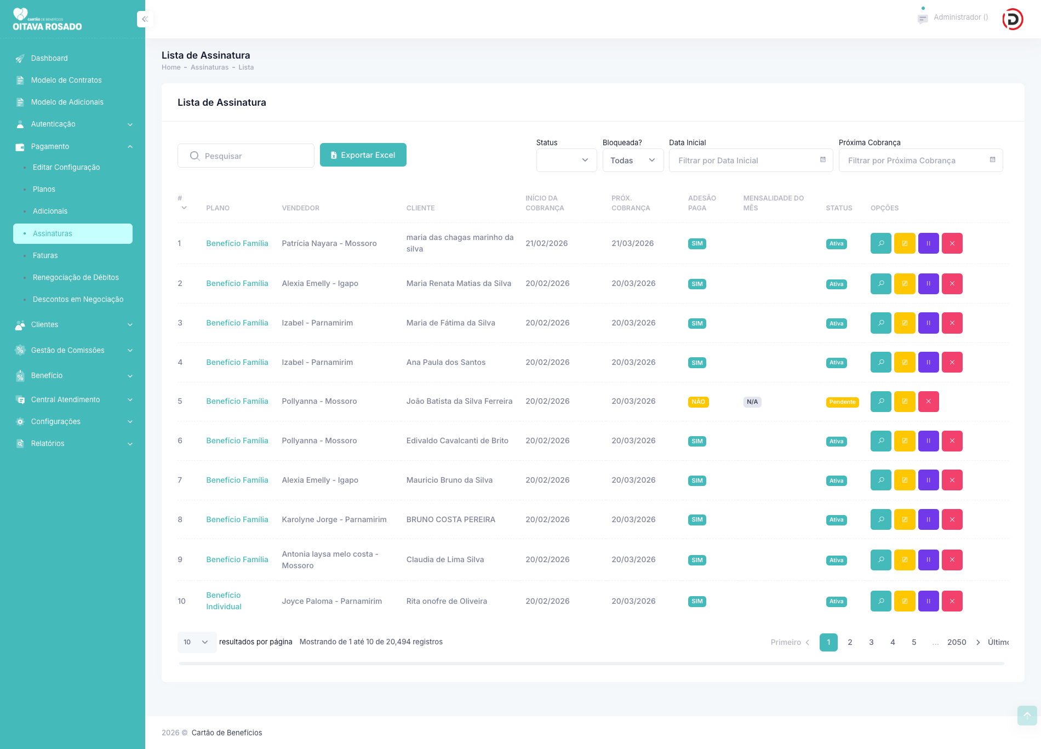Click the magnifier view icon in row 1
1041x749 pixels.
[880, 243]
